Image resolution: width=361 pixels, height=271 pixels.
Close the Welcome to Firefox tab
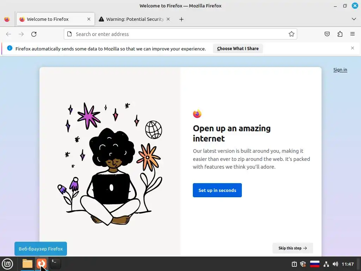point(89,19)
